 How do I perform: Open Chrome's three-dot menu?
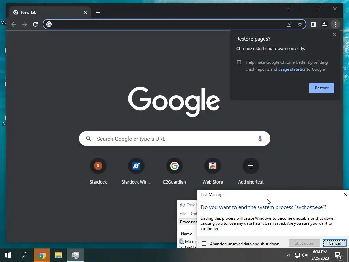[x=335, y=24]
